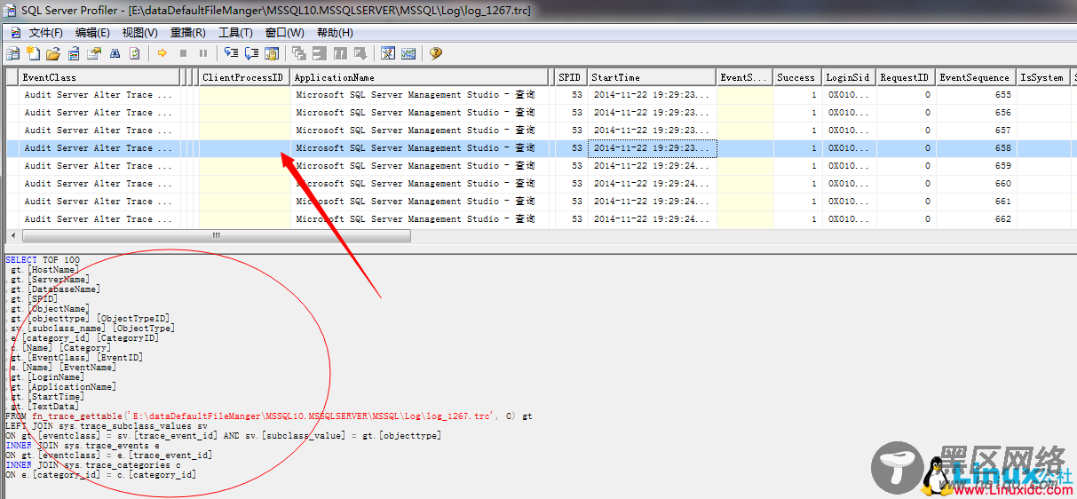Click 'gt.[HostName]' line in SQL text
This screenshot has height=499, width=1077.
tap(45, 269)
